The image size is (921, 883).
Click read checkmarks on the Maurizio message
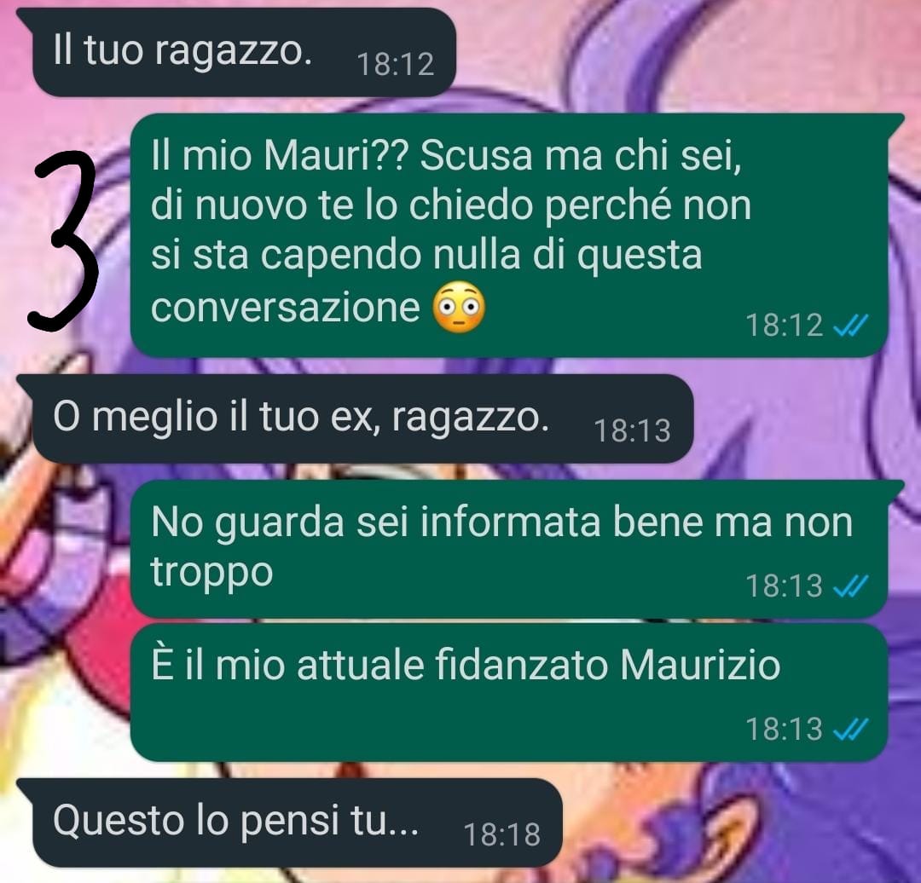850,730
